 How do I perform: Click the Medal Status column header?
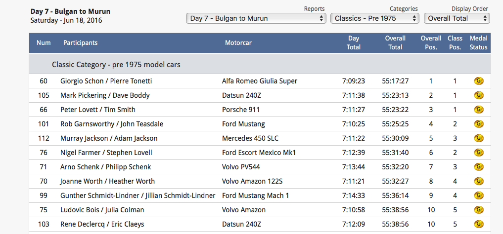(x=478, y=42)
